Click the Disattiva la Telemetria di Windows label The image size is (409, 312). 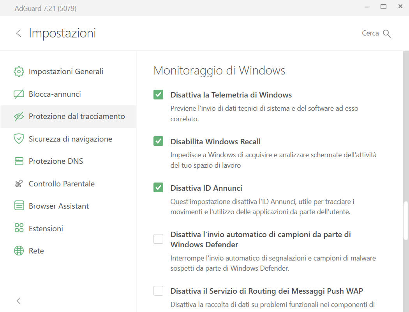coord(231,95)
